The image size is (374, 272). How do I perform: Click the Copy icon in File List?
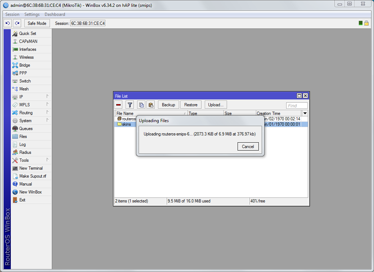click(x=141, y=105)
